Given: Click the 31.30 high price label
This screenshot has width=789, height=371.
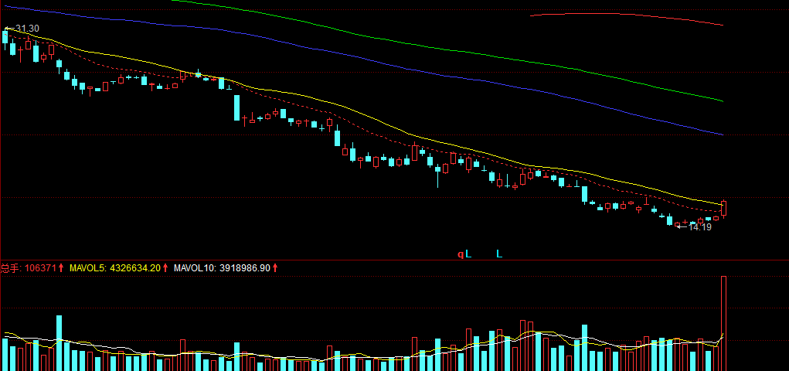Looking at the screenshot, I should point(27,29).
